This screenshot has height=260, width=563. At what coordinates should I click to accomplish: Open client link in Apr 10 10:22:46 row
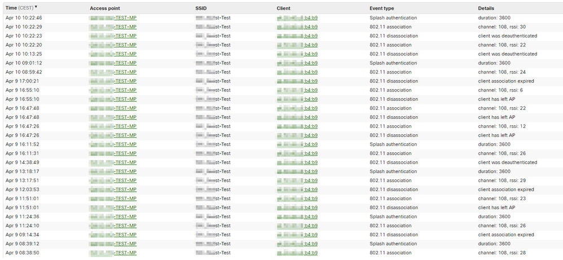pos(297,18)
